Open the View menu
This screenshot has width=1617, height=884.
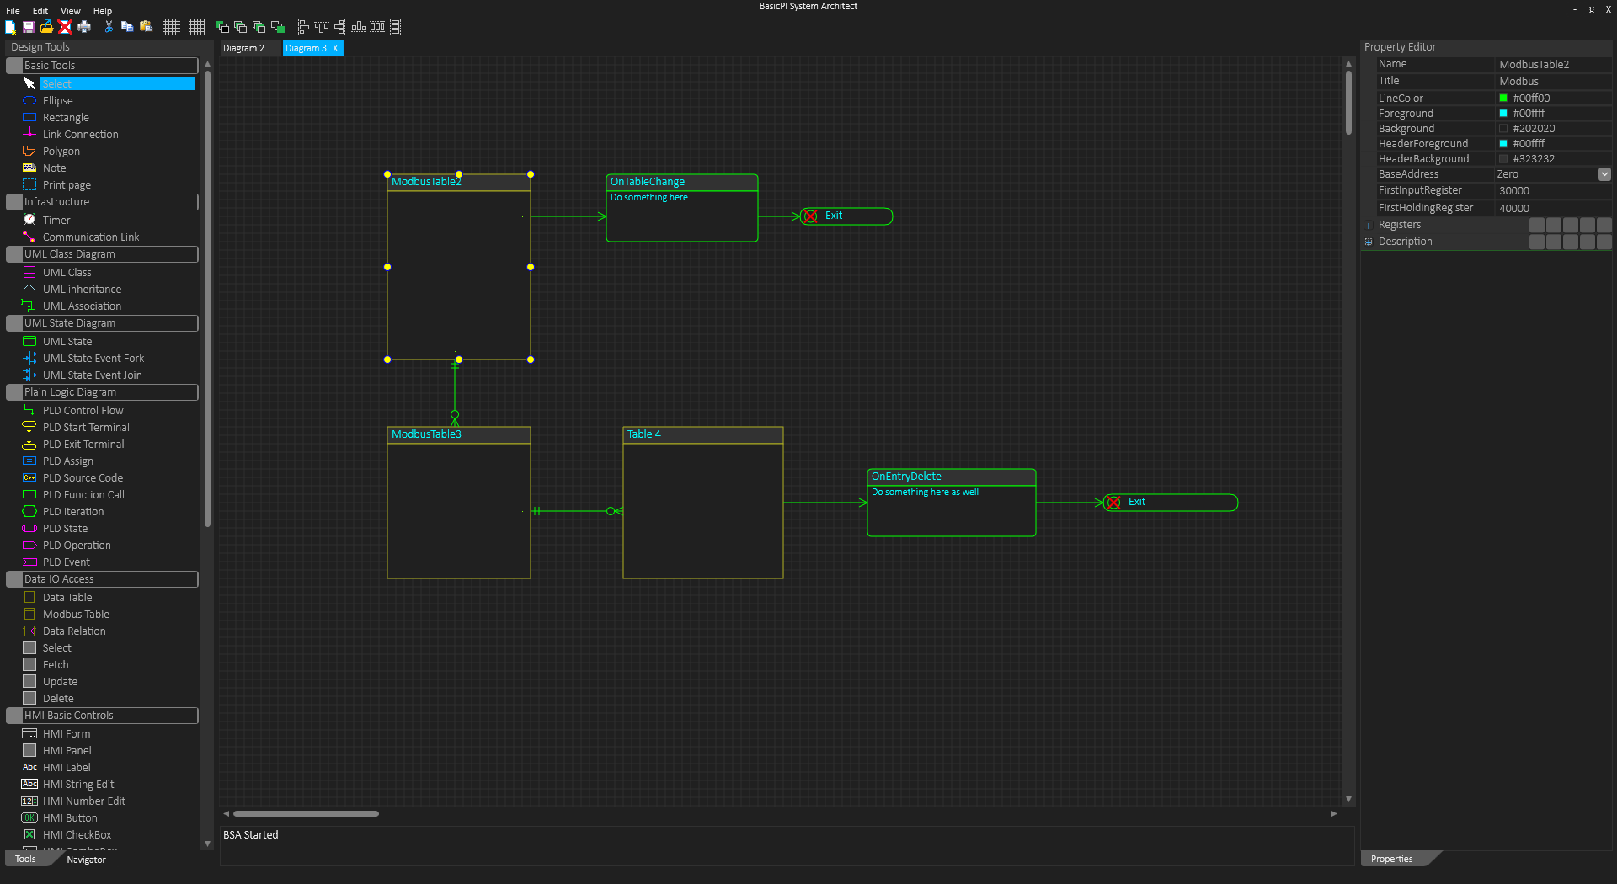pyautogui.click(x=71, y=11)
